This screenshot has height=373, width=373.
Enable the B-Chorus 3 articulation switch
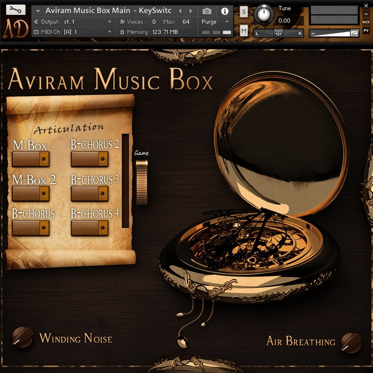click(x=90, y=193)
